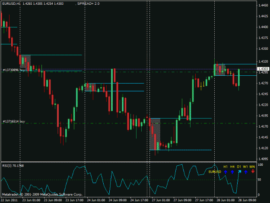Click the 24 Jun 17:00 time label

[x=139, y=200]
